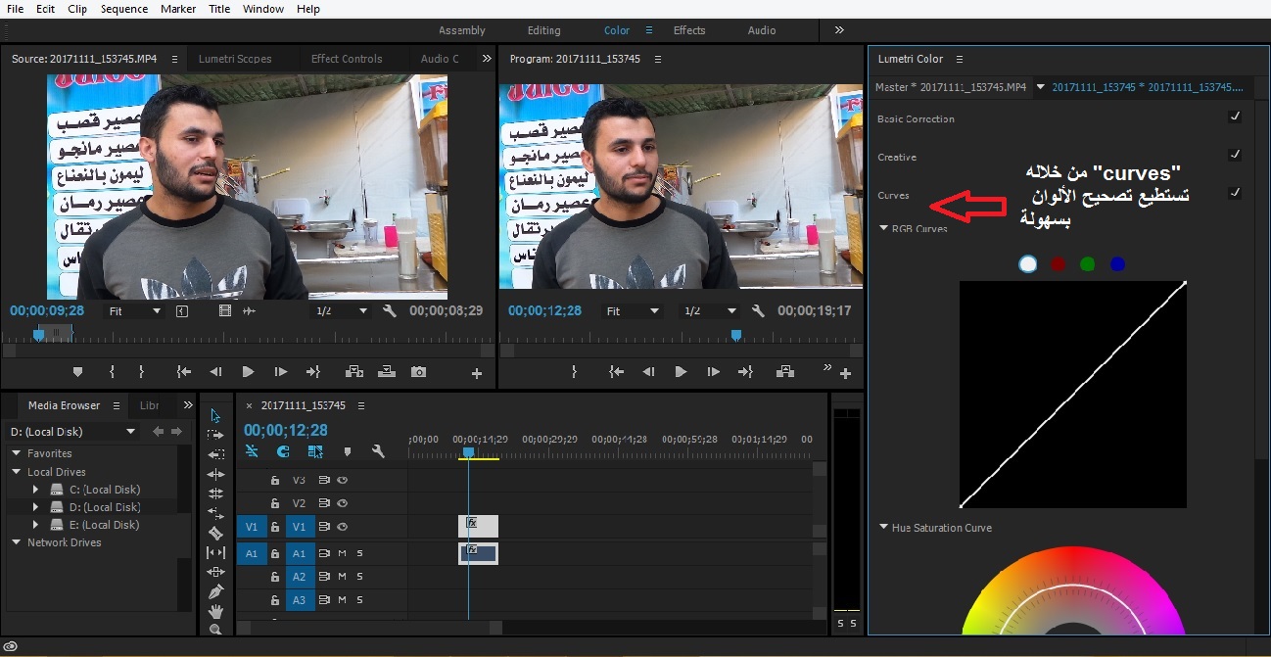Add Marker in Source monitor
The height and width of the screenshot is (657, 1271).
pos(78,372)
